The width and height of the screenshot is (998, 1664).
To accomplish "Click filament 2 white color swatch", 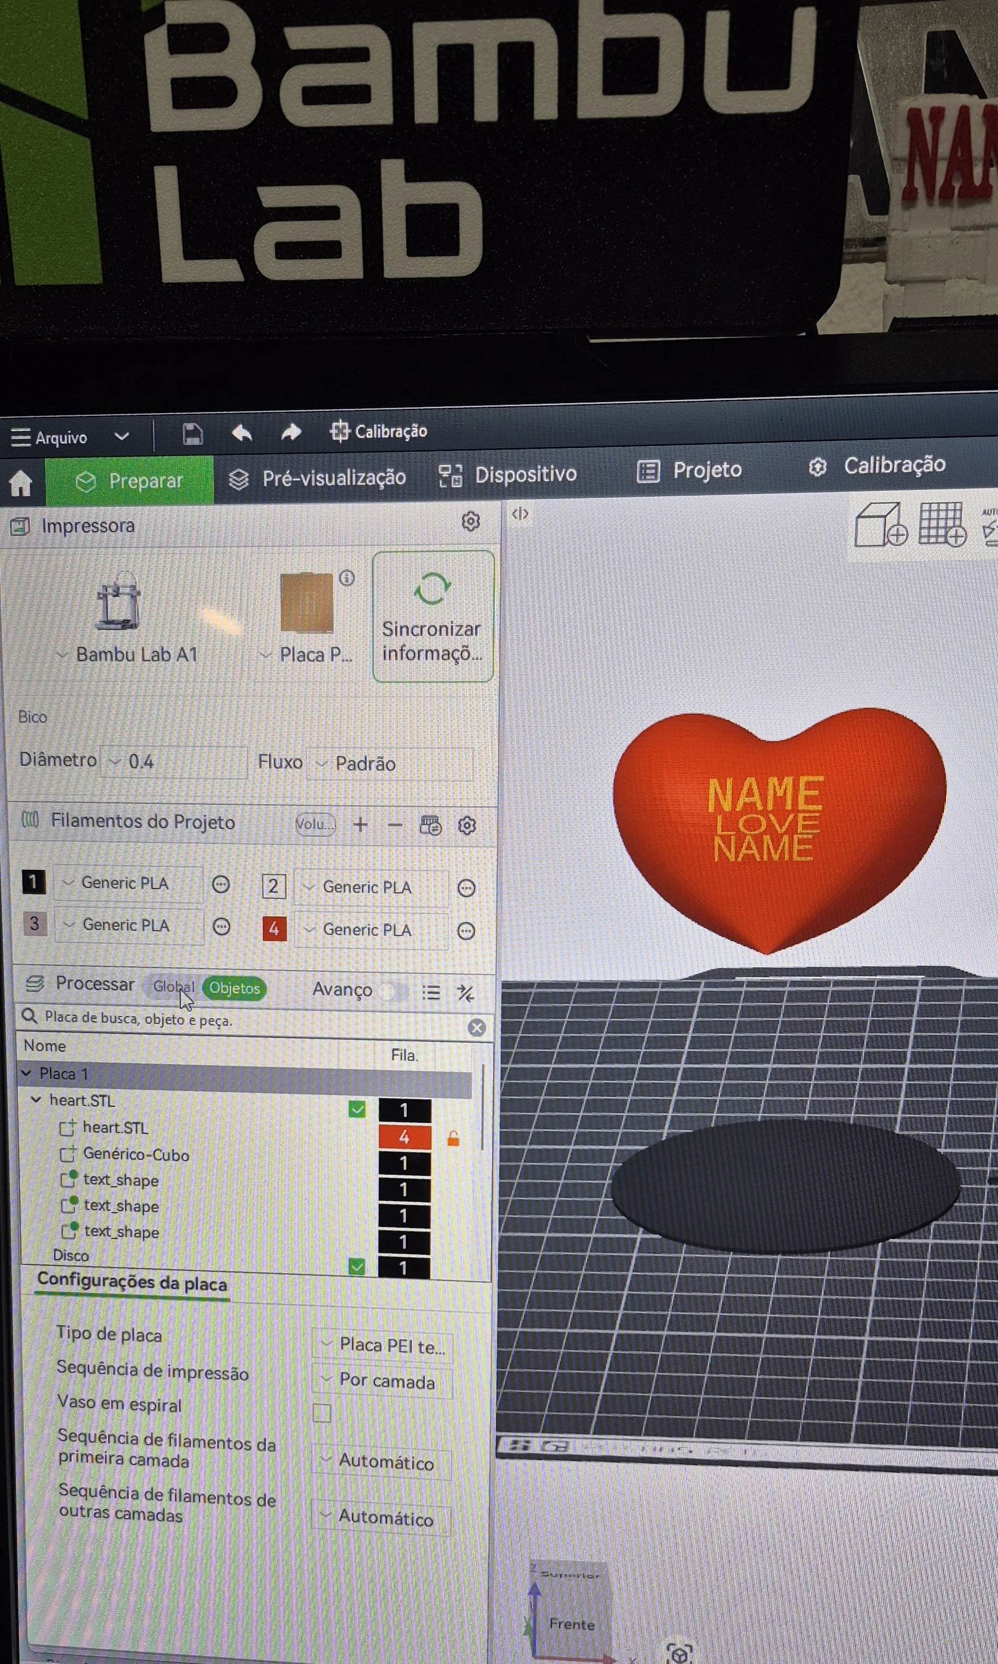I will click(x=274, y=887).
